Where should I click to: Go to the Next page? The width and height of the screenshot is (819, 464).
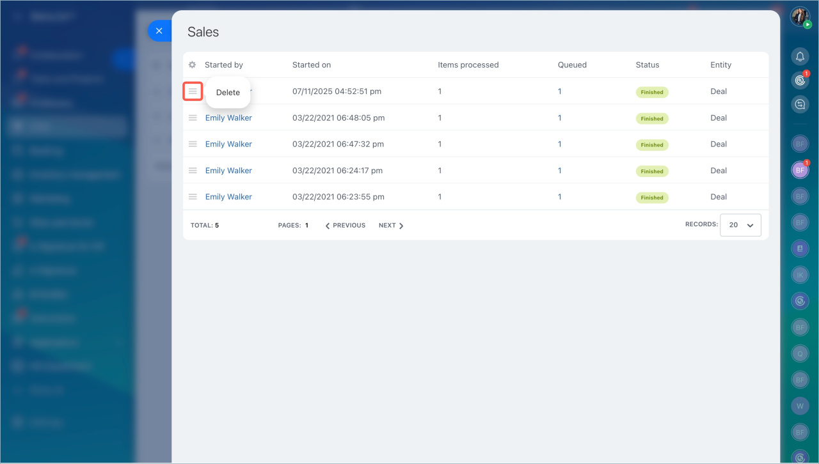pos(390,226)
